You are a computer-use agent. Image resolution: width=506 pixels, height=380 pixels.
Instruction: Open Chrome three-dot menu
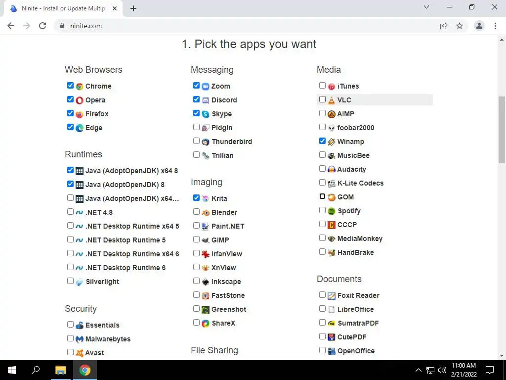tap(495, 26)
